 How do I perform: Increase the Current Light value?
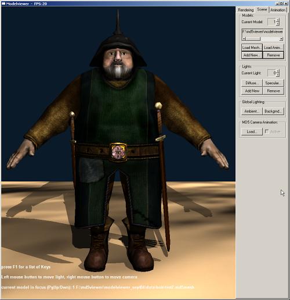pos(278,71)
